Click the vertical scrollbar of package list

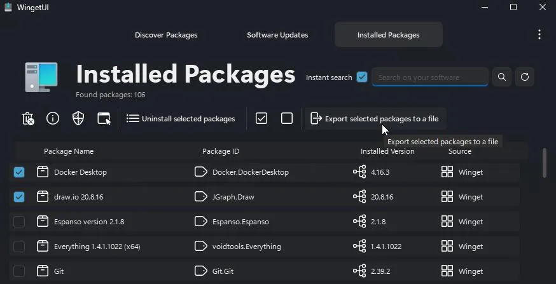[x=545, y=163]
